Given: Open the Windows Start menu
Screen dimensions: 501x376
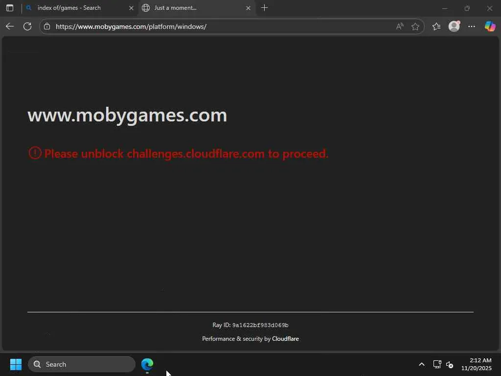Looking at the screenshot, I should coord(16,364).
